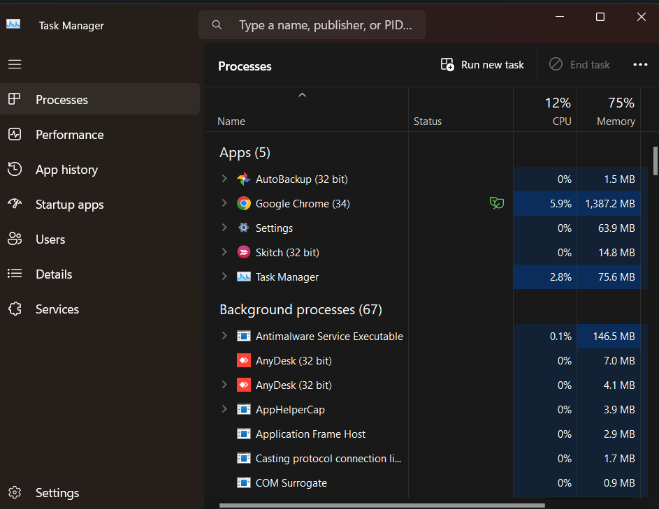
Task: Click the Settings gear icon in sidebar
Action: pos(15,492)
